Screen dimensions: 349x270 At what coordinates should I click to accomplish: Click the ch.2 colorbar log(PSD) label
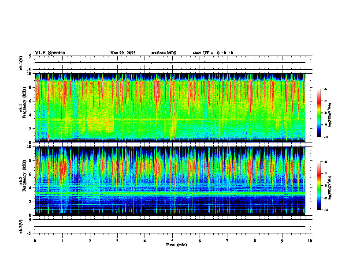pos(330,187)
